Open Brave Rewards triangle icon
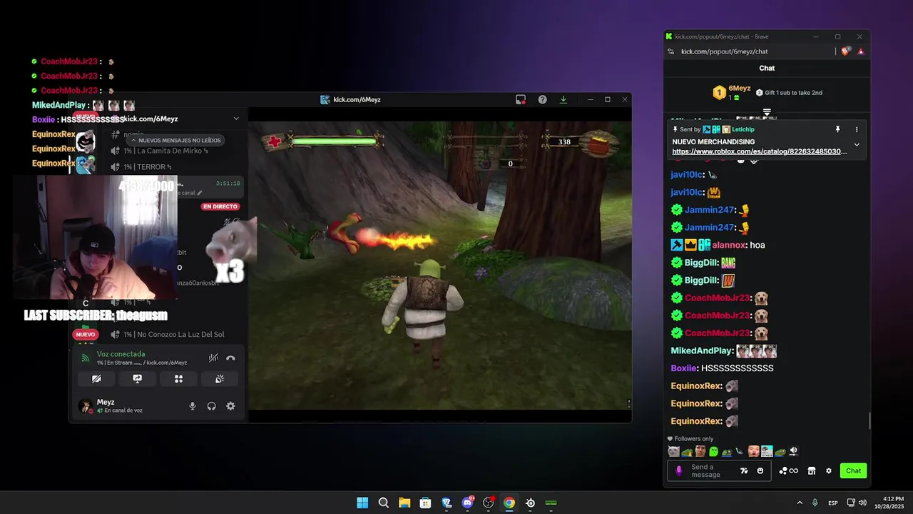Viewport: 913px width, 514px height. 861,51
